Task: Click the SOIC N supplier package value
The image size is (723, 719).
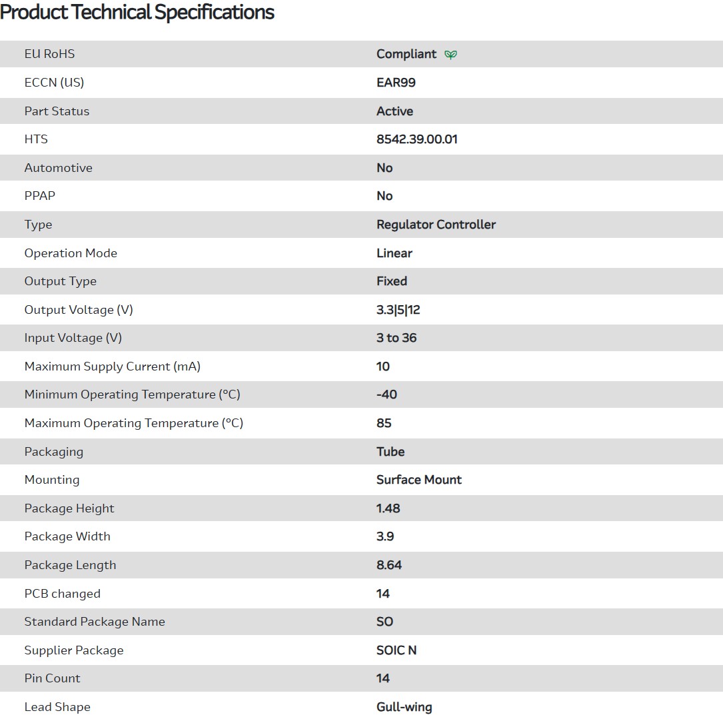Action: [x=396, y=650]
